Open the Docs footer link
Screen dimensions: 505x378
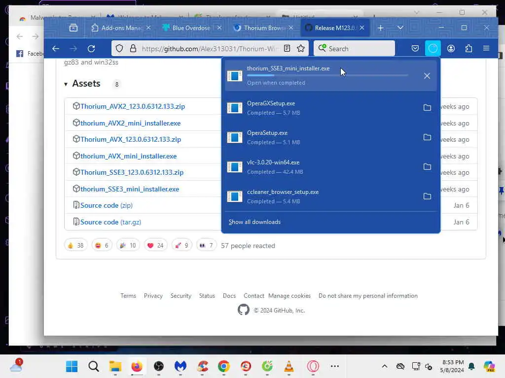pos(229,296)
